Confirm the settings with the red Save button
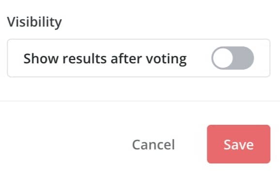280x177 pixels. point(238,144)
